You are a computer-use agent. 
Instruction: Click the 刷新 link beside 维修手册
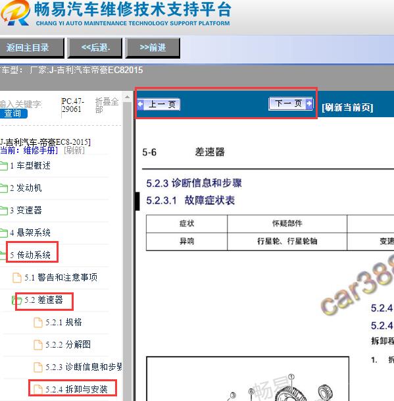(74, 150)
